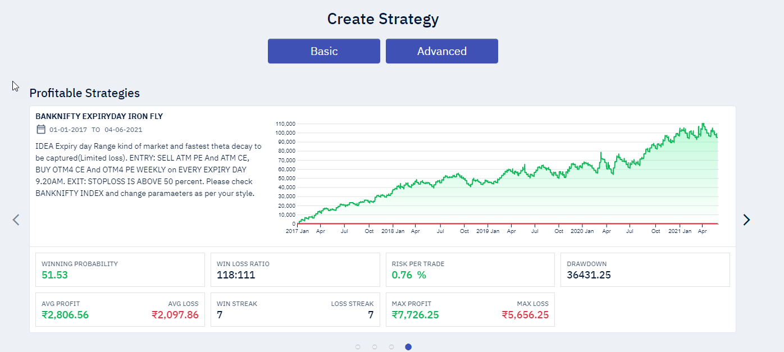Viewport: 784px width, 352px height.
Task: Click the Drawdown stat card
Action: click(645, 269)
